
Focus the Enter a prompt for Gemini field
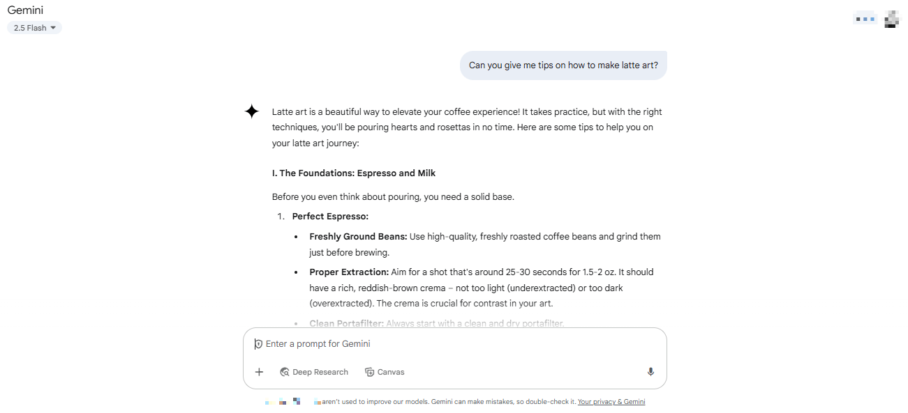[455, 344]
